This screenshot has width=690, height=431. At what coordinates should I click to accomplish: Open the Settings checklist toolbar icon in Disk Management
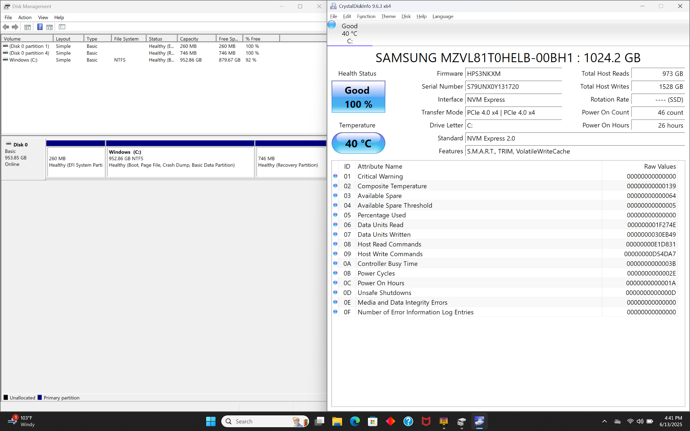(62, 27)
